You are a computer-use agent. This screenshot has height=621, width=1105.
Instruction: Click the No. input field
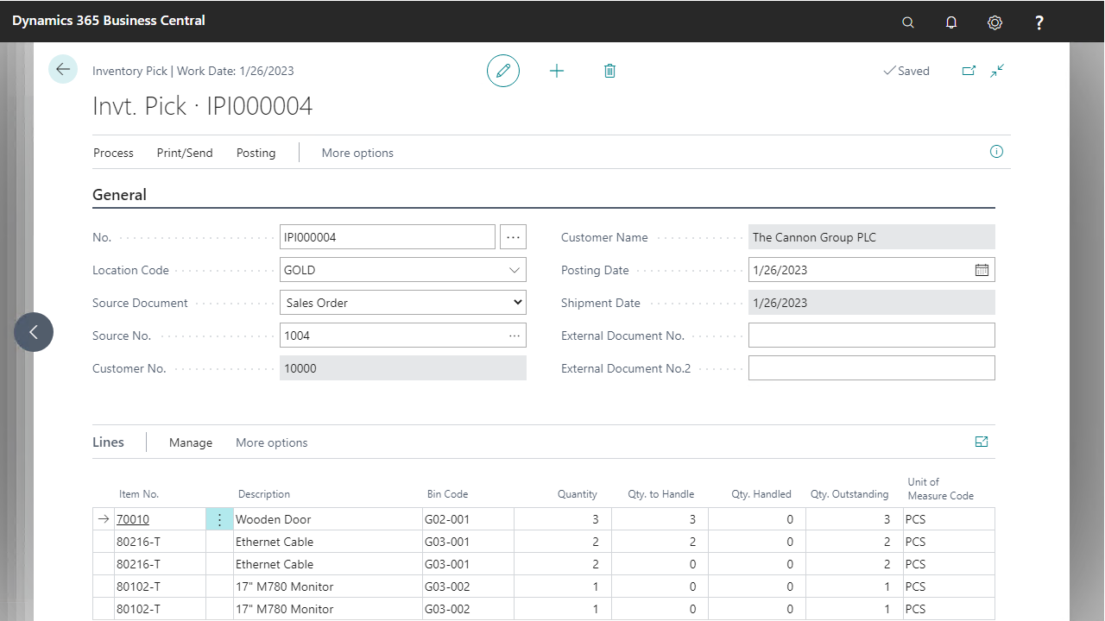pos(388,237)
